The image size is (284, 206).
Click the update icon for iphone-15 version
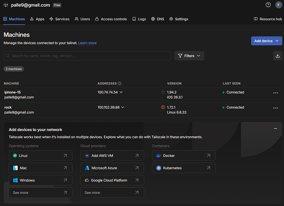(x=163, y=92)
